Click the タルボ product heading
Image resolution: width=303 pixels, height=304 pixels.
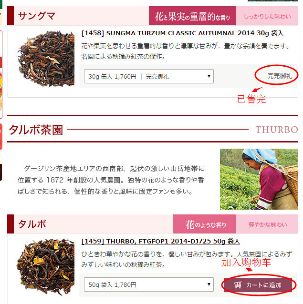coord(32,224)
